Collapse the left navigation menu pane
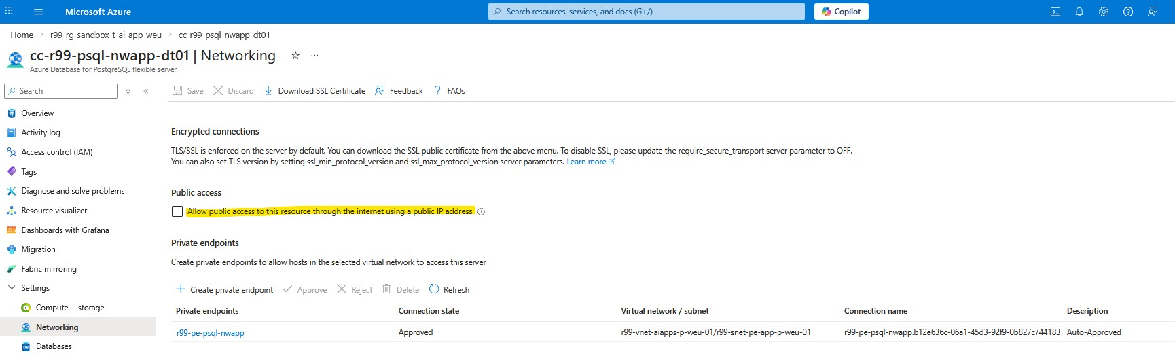The width and height of the screenshot is (1175, 358). point(146,91)
